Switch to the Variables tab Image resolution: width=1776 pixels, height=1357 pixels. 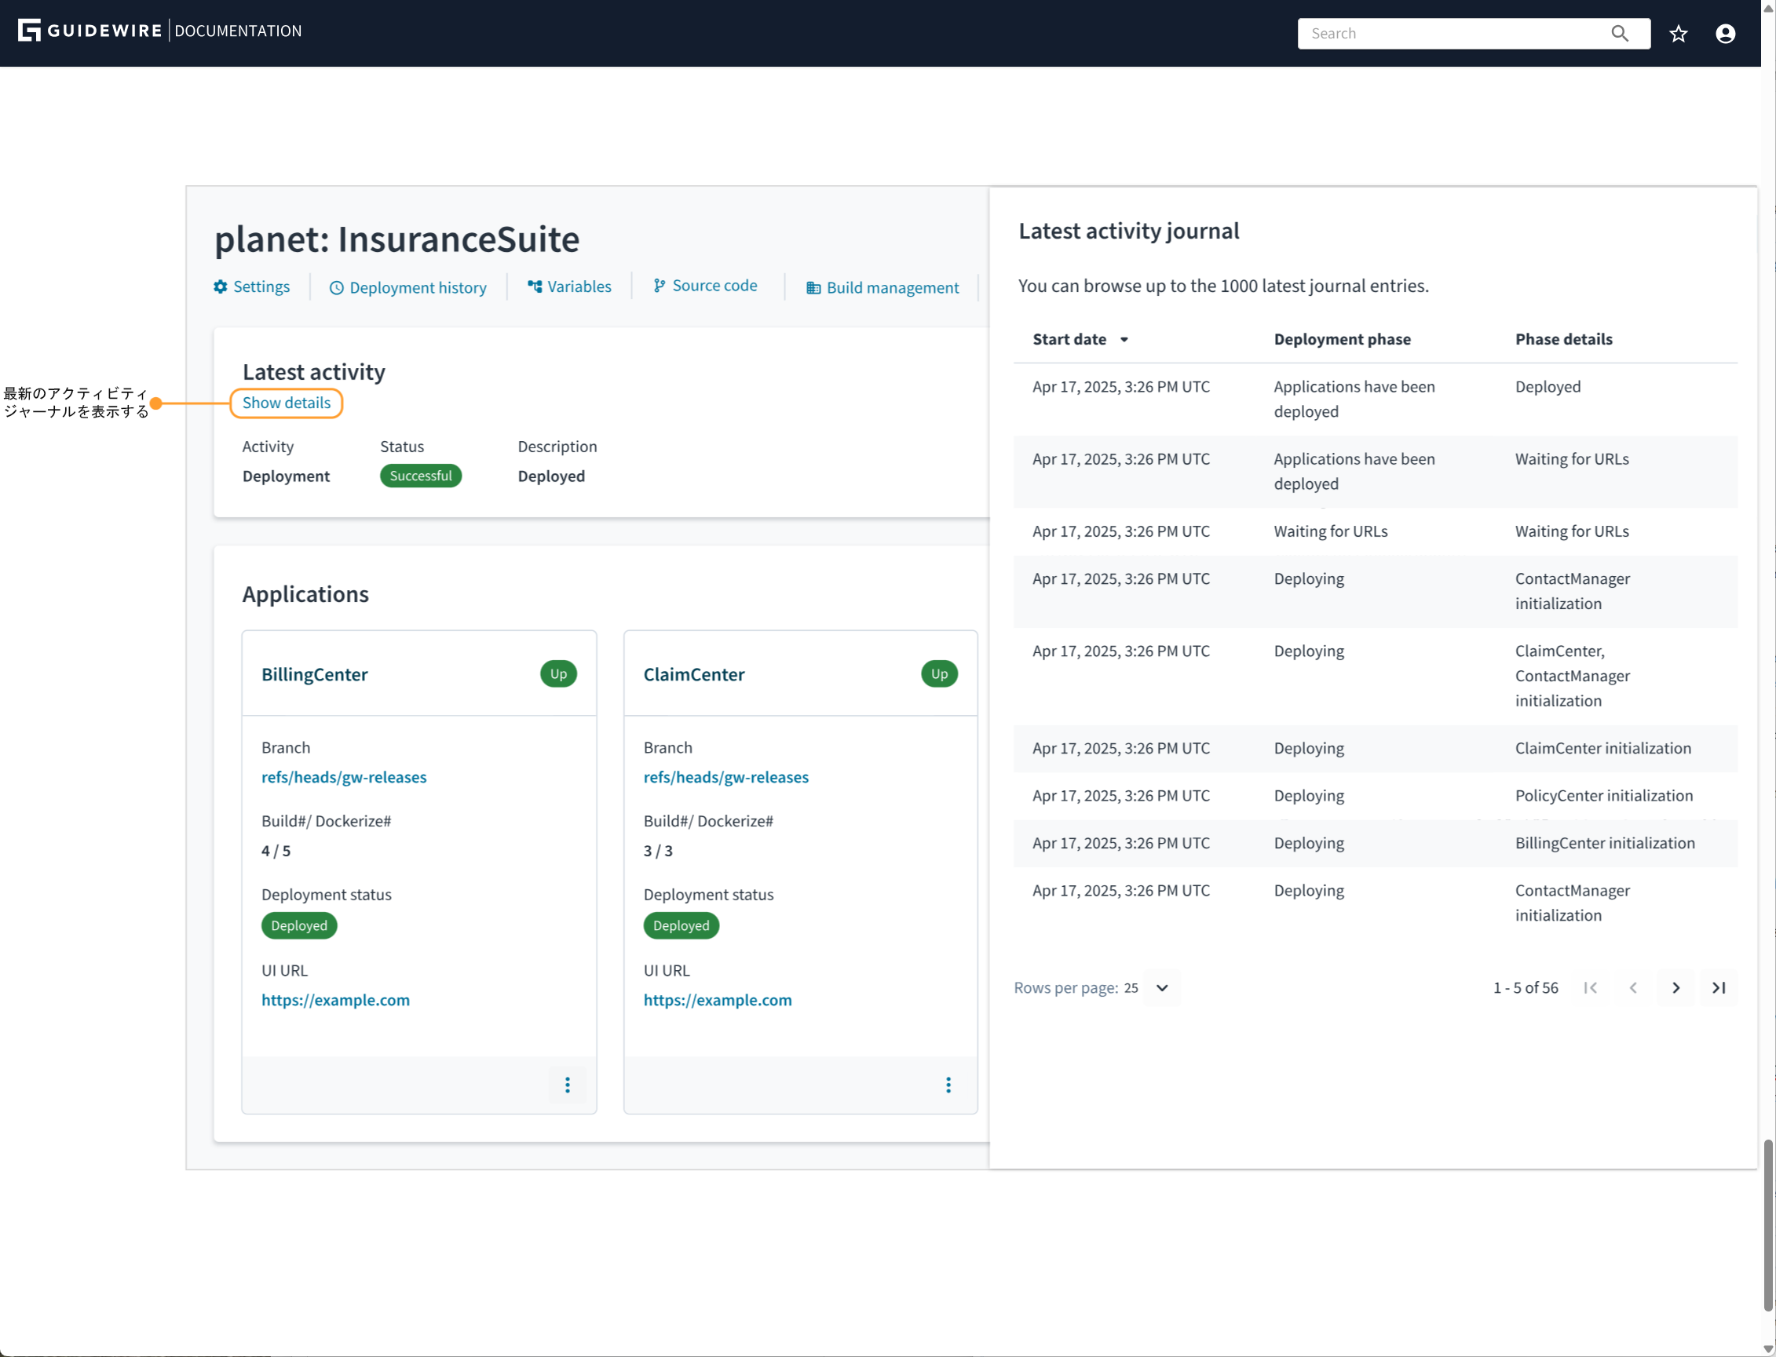click(x=570, y=286)
